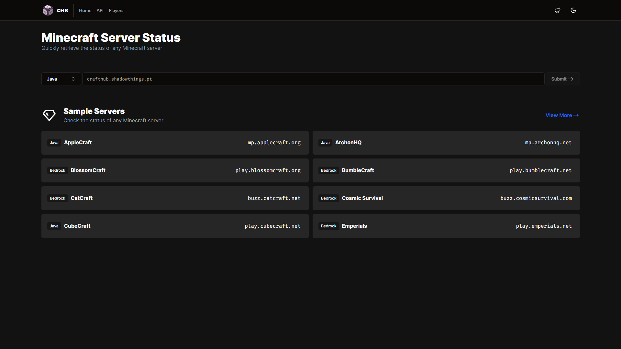
Task: Click the 'Quickly retrieve the status' subtitle
Action: [102, 48]
